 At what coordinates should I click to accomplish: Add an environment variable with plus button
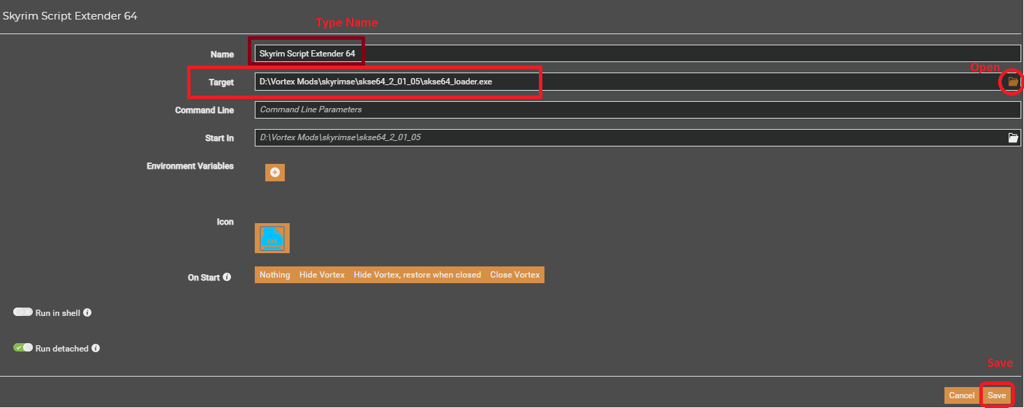pos(275,172)
